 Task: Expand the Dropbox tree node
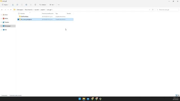pos(1,22)
